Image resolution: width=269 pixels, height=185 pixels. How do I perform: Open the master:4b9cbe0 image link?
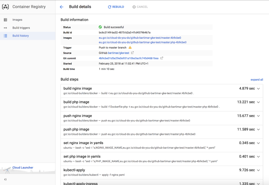coord(140,38)
